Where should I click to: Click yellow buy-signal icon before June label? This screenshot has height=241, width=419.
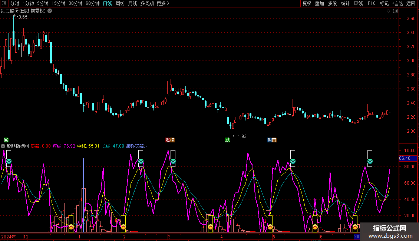click(x=315, y=227)
